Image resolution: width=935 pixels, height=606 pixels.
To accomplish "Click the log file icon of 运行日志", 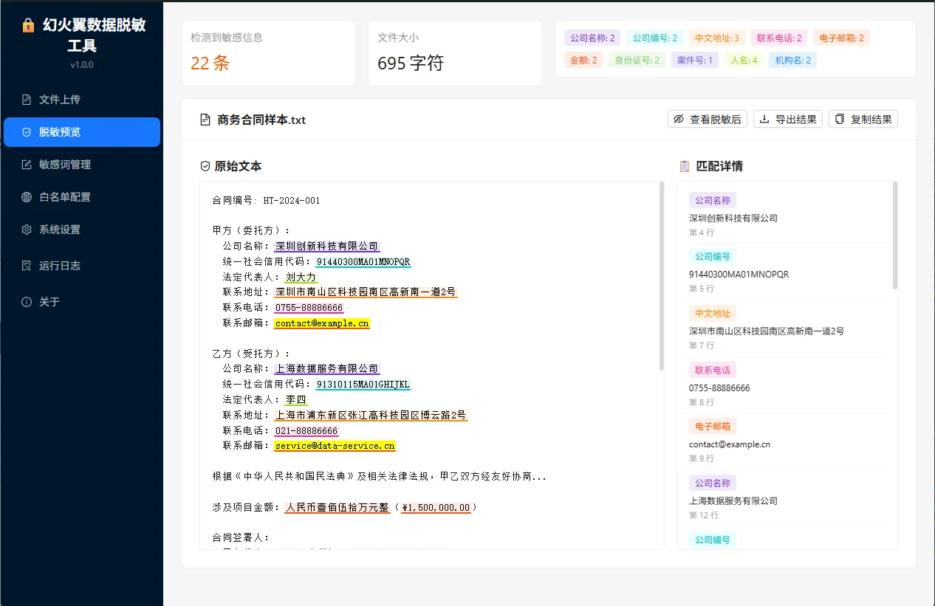I will pyautogui.click(x=27, y=266).
